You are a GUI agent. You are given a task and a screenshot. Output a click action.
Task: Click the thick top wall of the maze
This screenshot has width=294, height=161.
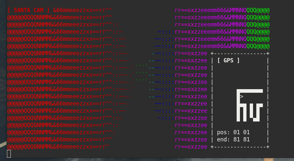250,91
